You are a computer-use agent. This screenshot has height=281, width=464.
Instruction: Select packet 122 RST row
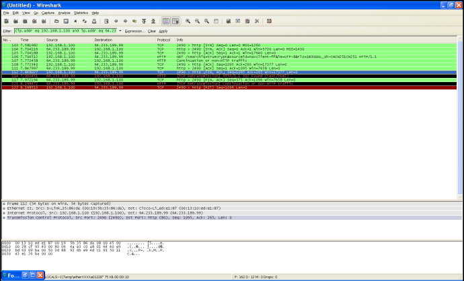229,87
